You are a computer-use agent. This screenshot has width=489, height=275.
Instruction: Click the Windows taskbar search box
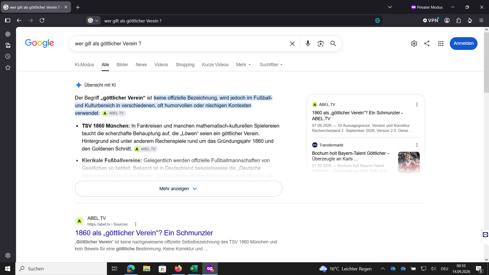coord(61,269)
